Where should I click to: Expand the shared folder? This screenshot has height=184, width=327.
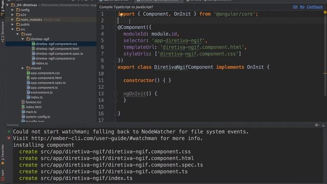pos(22,68)
